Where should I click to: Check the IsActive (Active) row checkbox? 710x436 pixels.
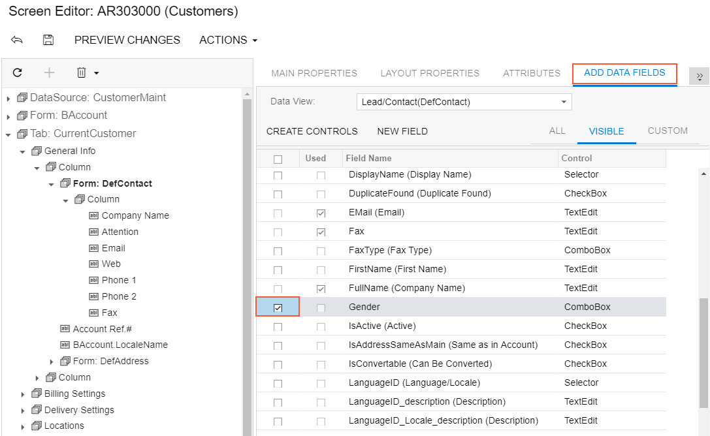[x=278, y=326]
